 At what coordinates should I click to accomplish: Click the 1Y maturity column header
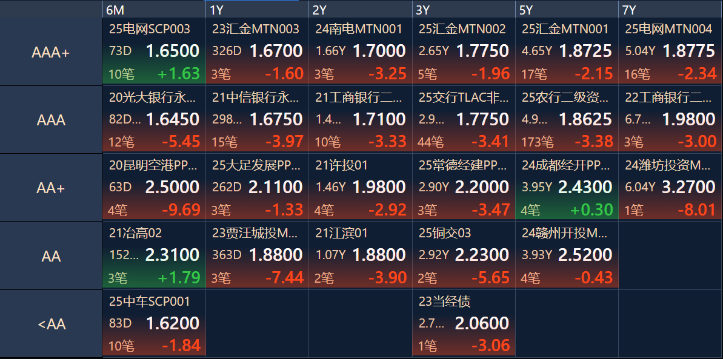[258, 9]
